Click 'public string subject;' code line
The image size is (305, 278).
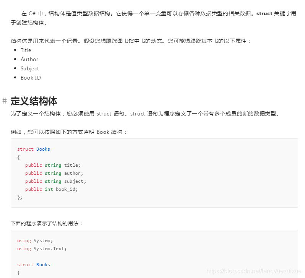click(x=55, y=181)
